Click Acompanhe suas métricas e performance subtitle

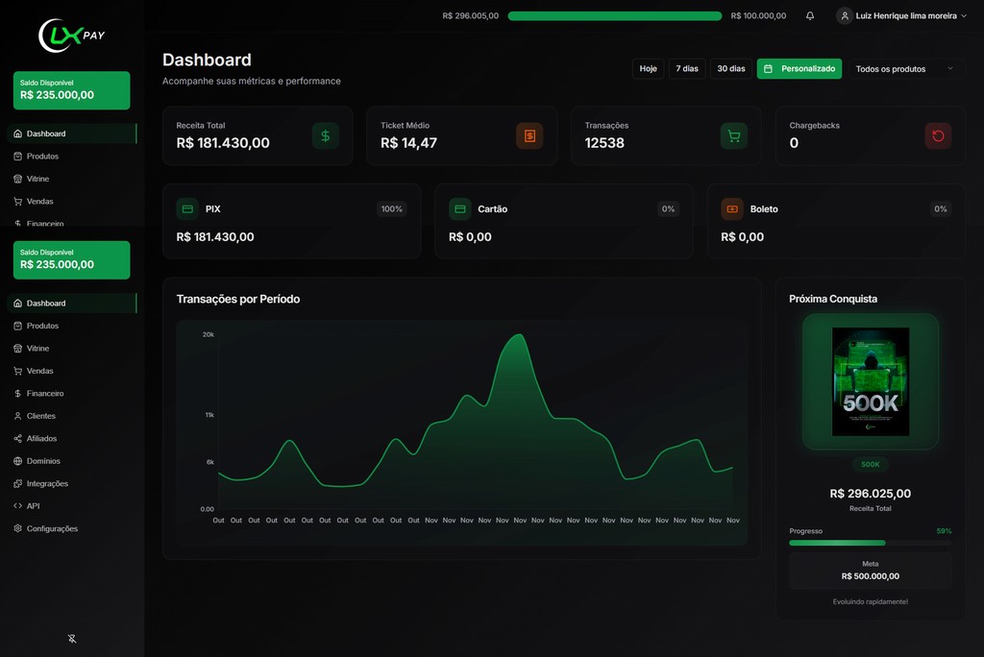point(251,81)
